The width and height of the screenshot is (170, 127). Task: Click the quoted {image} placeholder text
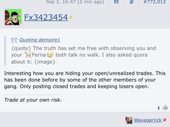click(45, 62)
